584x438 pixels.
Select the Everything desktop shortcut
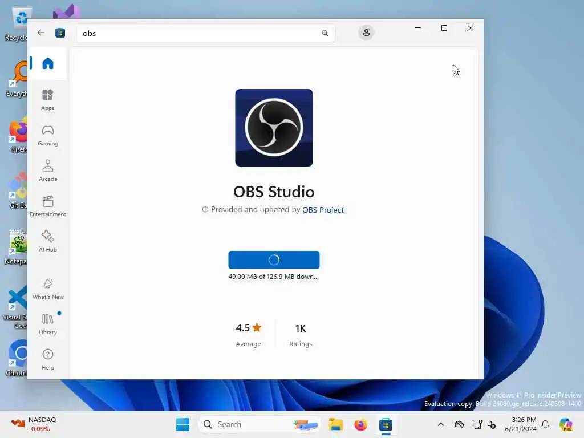click(17, 80)
